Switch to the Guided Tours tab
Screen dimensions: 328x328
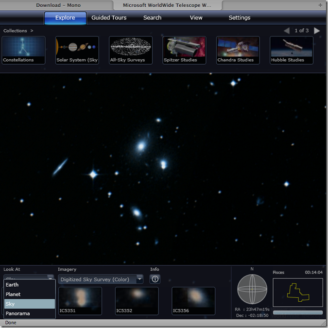pos(109,18)
